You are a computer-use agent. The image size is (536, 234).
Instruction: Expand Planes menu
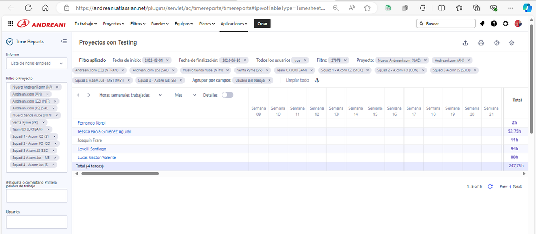coord(207,24)
